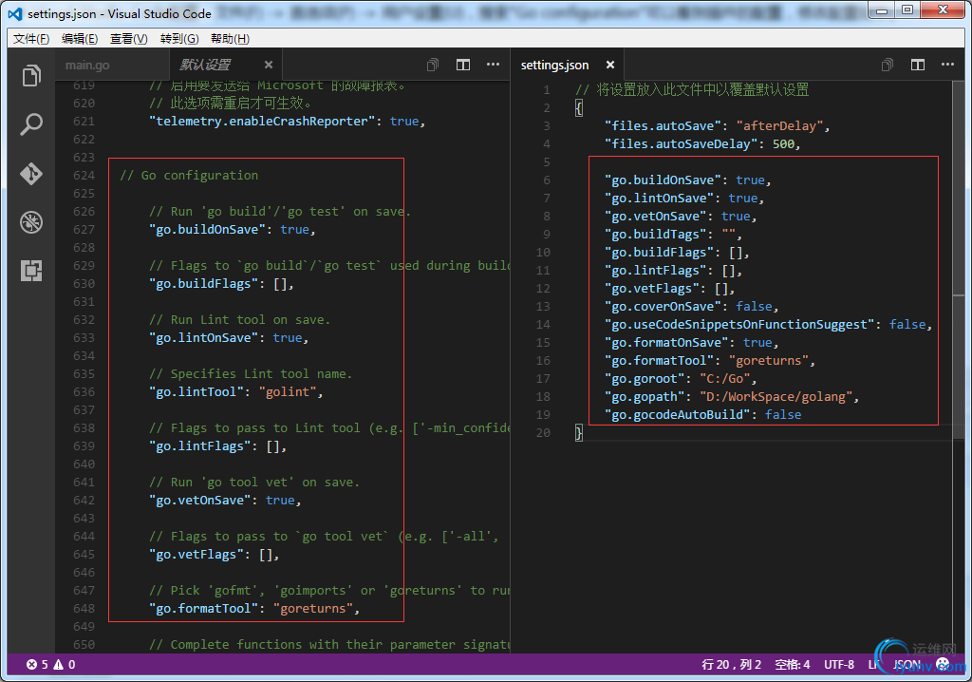Open the 编辑(E) menu
The image size is (972, 682).
(x=80, y=39)
